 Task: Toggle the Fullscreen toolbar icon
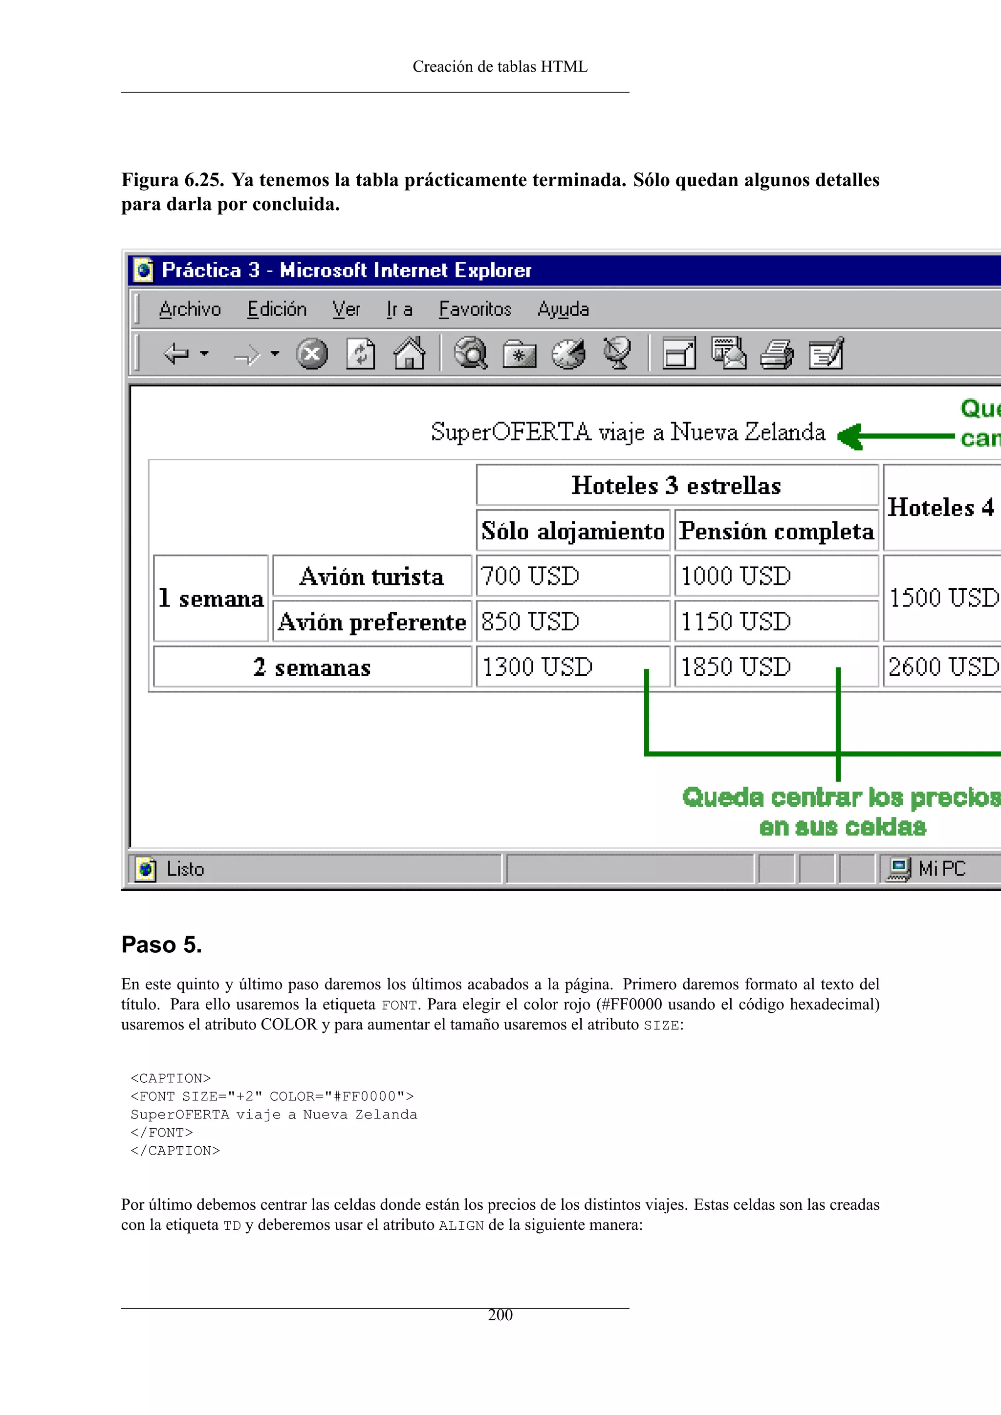point(678,353)
